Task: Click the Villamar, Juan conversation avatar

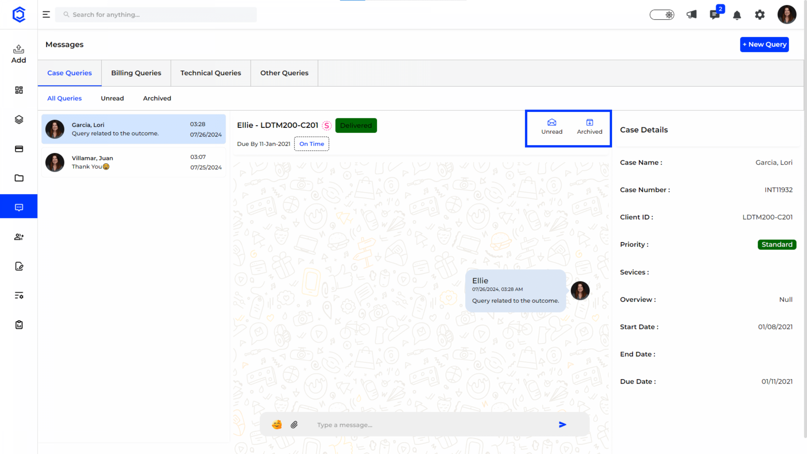Action: point(55,162)
